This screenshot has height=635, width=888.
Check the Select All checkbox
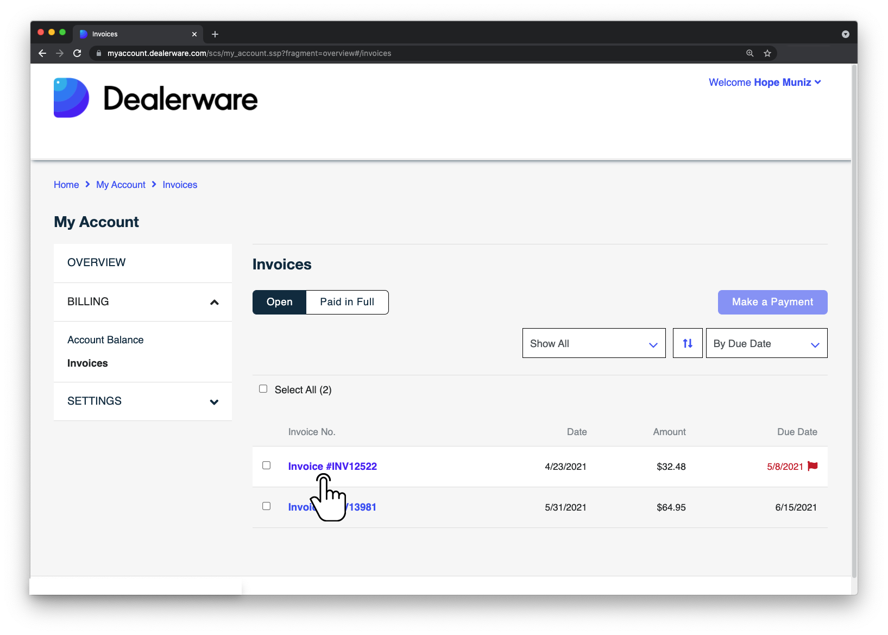(x=263, y=388)
